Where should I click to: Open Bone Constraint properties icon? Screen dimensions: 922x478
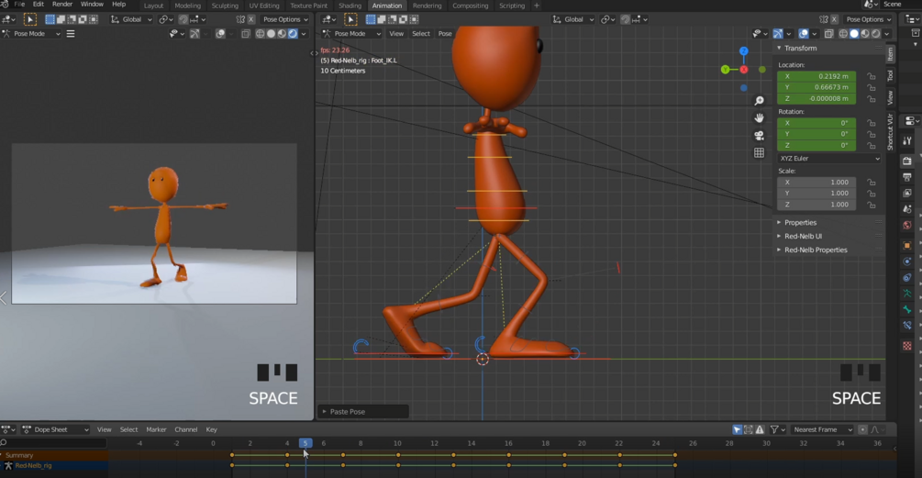click(907, 325)
